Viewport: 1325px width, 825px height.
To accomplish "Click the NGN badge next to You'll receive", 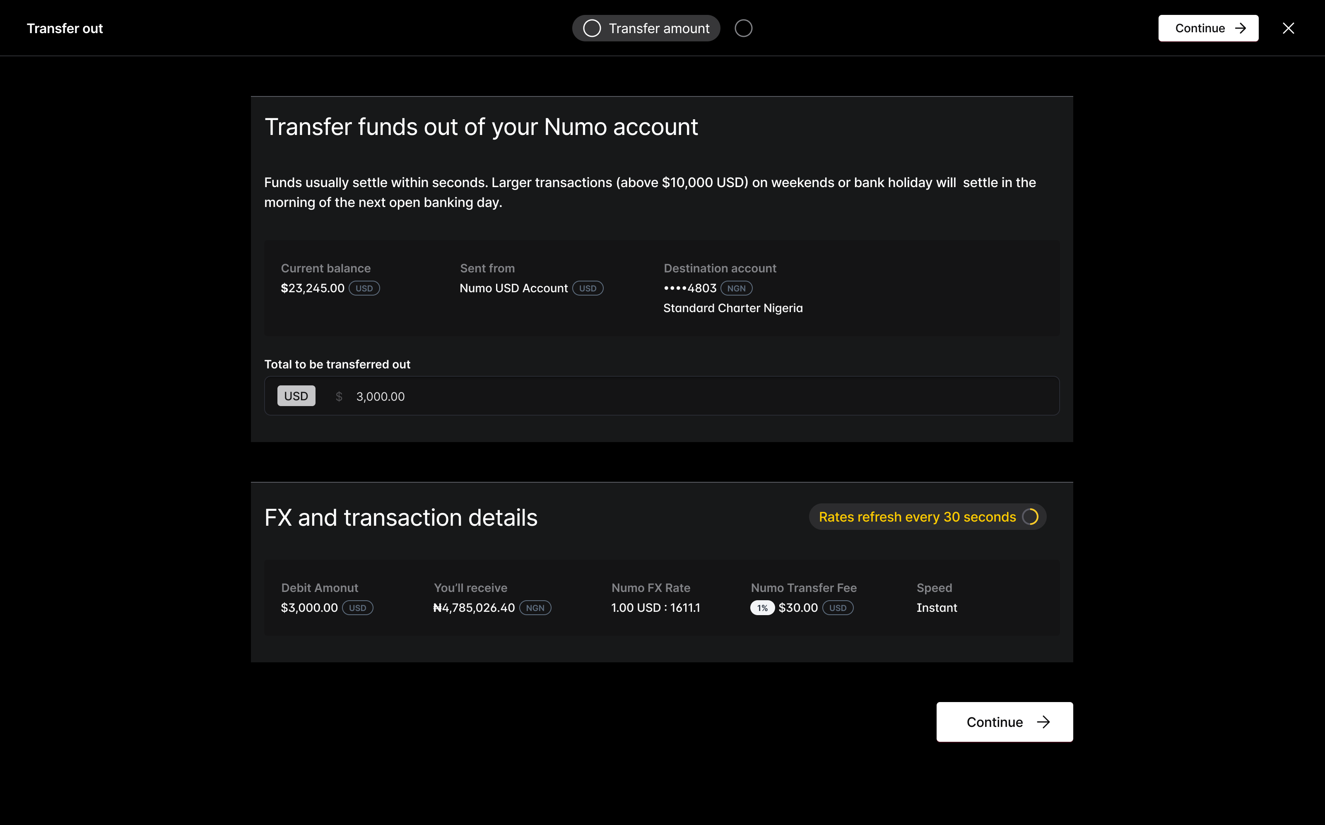I will click(x=535, y=608).
